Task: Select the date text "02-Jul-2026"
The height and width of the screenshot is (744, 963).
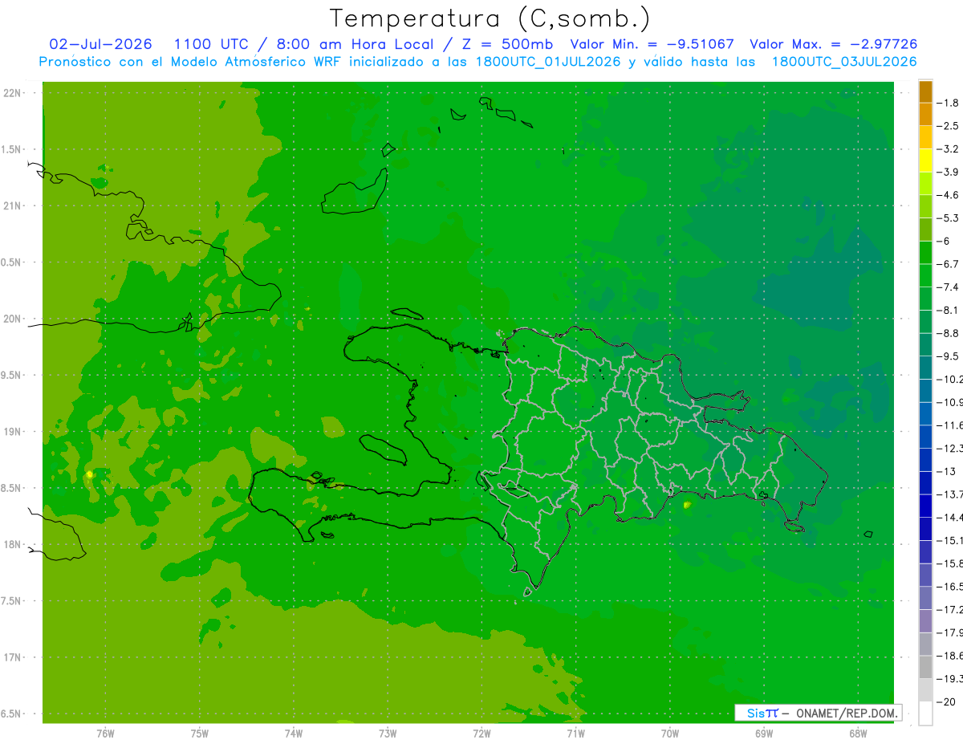Action: pyautogui.click(x=101, y=44)
